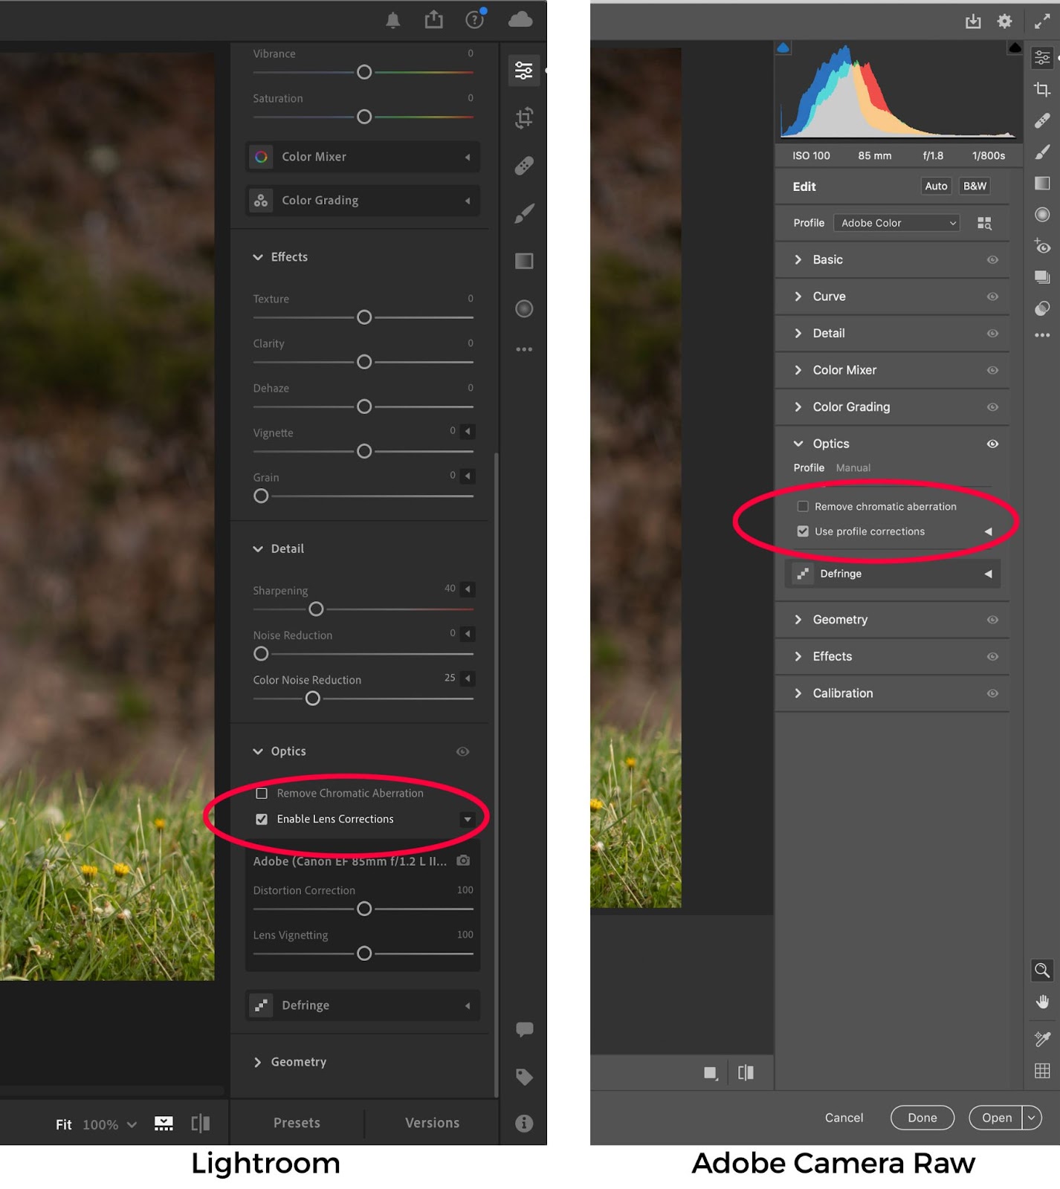Toggle Camera Raw grid overlay icon

[1042, 1071]
